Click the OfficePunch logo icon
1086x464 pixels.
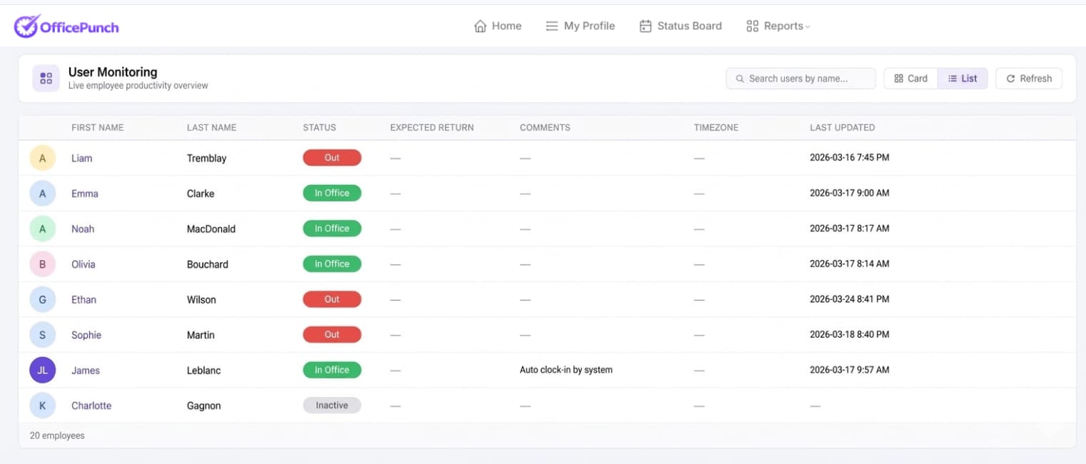pyautogui.click(x=26, y=26)
